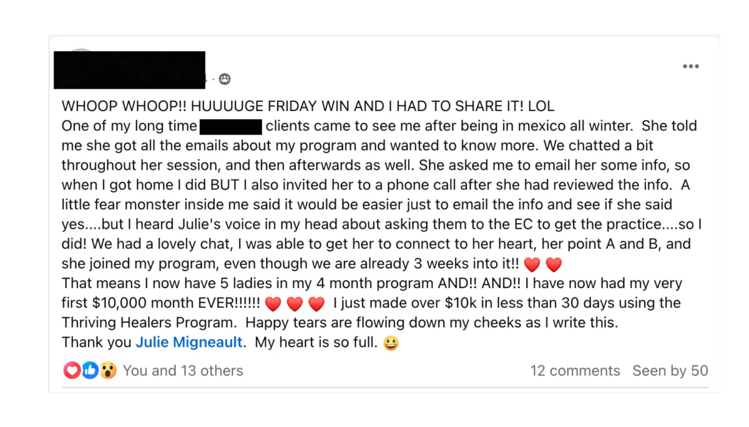
Task: Open the three-dot post options menu
Action: [690, 67]
